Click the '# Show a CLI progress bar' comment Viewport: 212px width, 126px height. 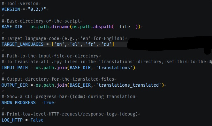click(68, 97)
